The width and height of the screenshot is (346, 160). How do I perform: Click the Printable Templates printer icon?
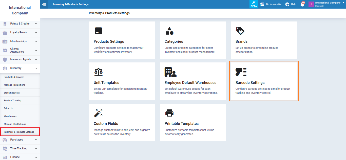click(x=169, y=113)
